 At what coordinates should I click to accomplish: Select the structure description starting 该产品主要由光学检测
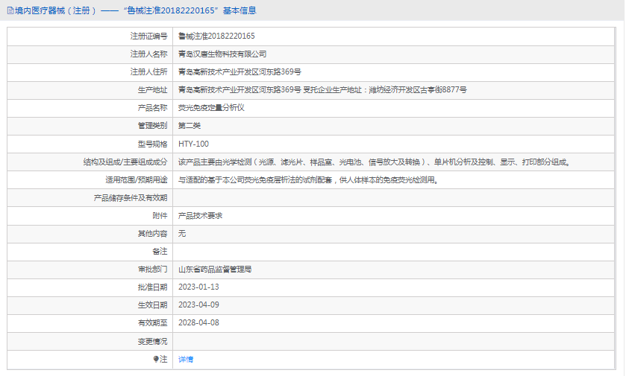point(375,162)
